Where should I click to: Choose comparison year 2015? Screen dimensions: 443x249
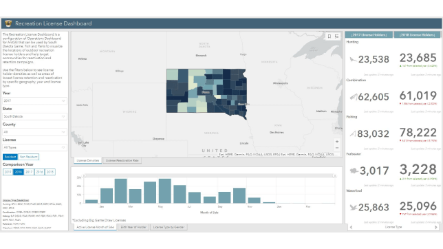tap(50, 172)
